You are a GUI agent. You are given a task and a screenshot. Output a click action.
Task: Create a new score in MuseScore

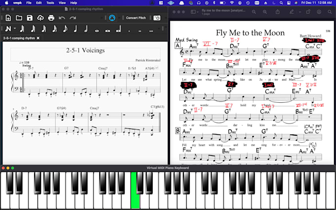pos(8,18)
